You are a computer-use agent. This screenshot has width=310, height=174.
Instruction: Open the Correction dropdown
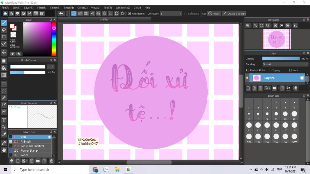tap(171, 14)
